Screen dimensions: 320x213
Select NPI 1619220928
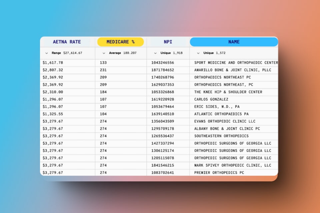[x=163, y=100]
